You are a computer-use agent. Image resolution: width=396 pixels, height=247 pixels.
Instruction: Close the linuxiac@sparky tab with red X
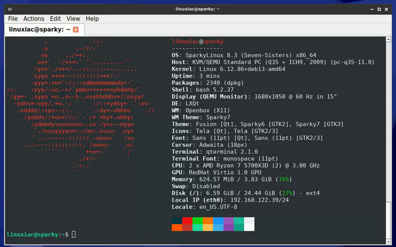pos(76,30)
